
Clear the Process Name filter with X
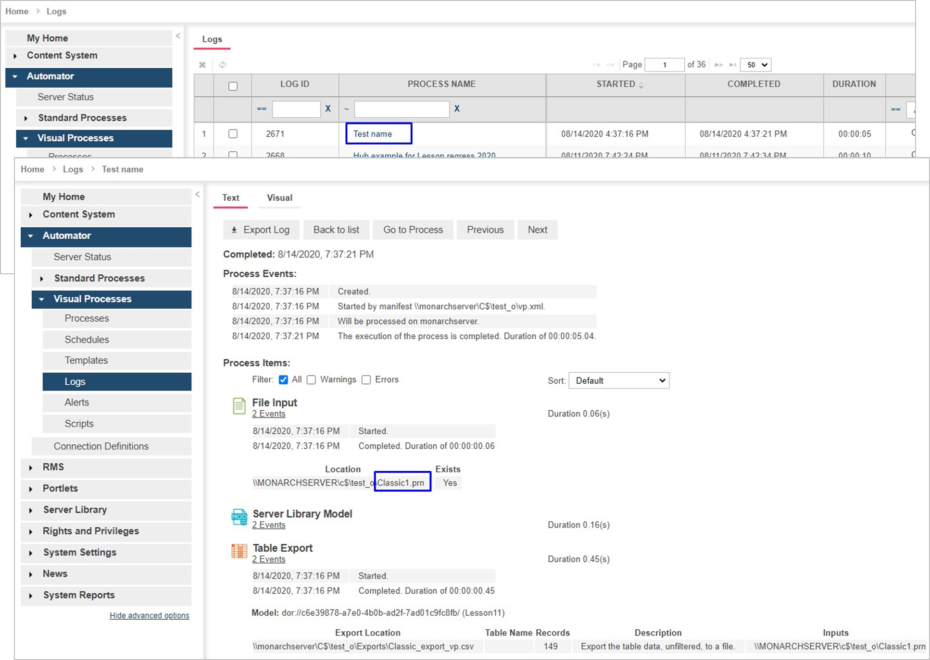tap(457, 109)
